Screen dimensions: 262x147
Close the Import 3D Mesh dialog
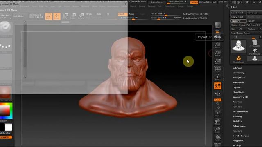[125, 4]
